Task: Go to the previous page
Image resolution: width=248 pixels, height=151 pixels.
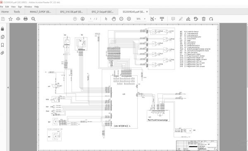Action: 75,19
